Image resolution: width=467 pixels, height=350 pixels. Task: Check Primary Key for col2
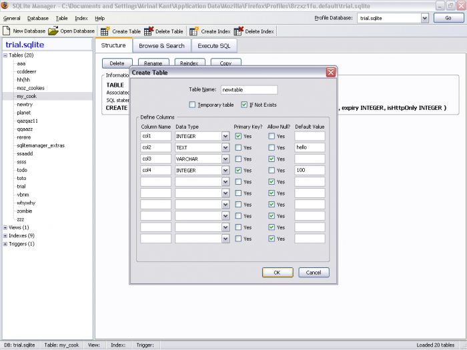pyautogui.click(x=238, y=147)
